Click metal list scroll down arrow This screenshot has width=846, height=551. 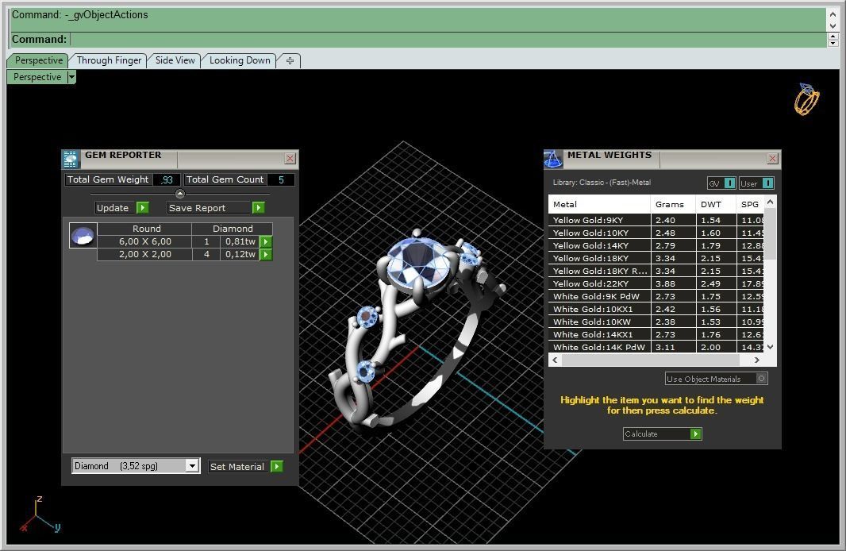pyautogui.click(x=771, y=347)
